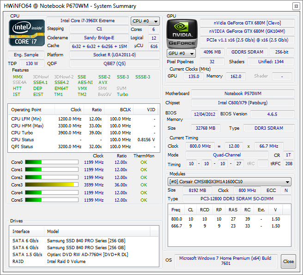Click the Close button
Screen dimensions: 303x275
[x=288, y=261]
